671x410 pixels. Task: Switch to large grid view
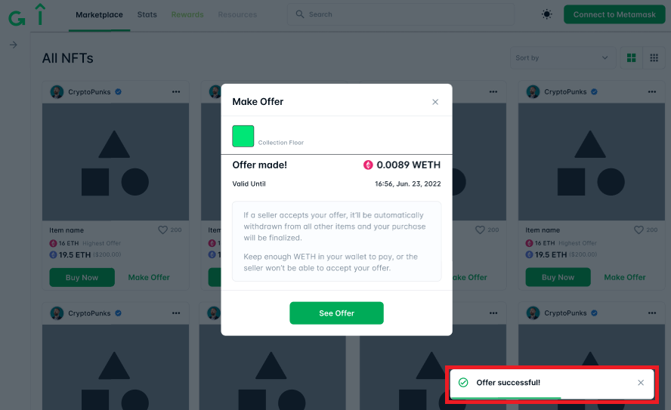(631, 57)
